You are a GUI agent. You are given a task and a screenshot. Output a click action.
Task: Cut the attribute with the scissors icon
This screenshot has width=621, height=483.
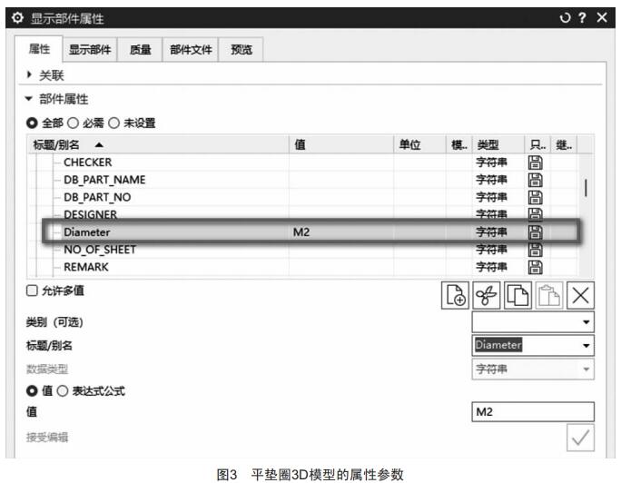tap(487, 295)
